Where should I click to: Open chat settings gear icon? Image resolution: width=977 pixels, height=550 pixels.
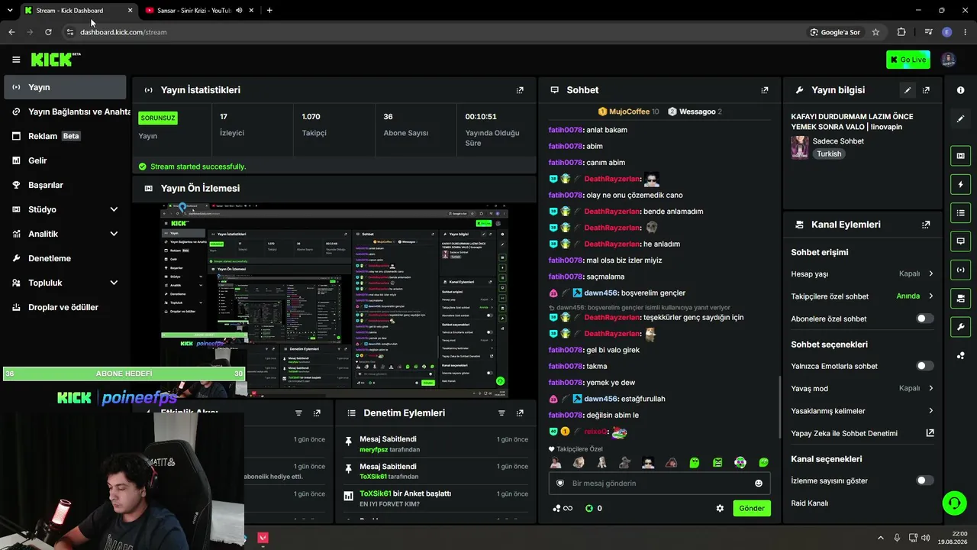[720, 508]
